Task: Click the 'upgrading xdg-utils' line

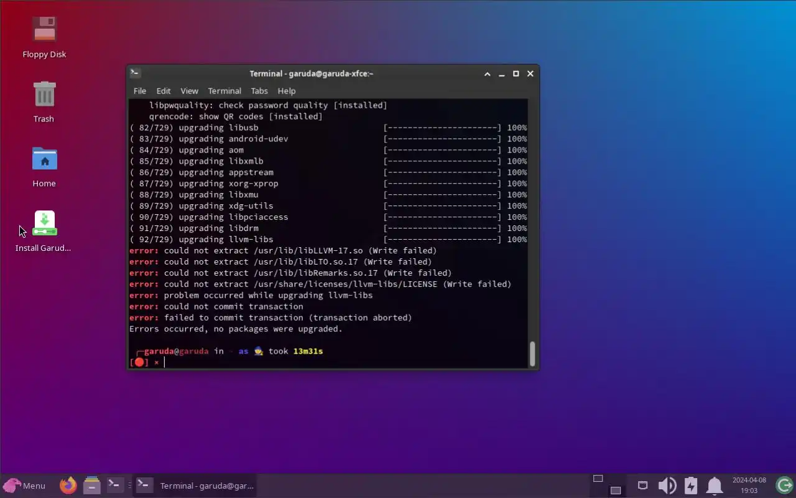Action: point(328,206)
